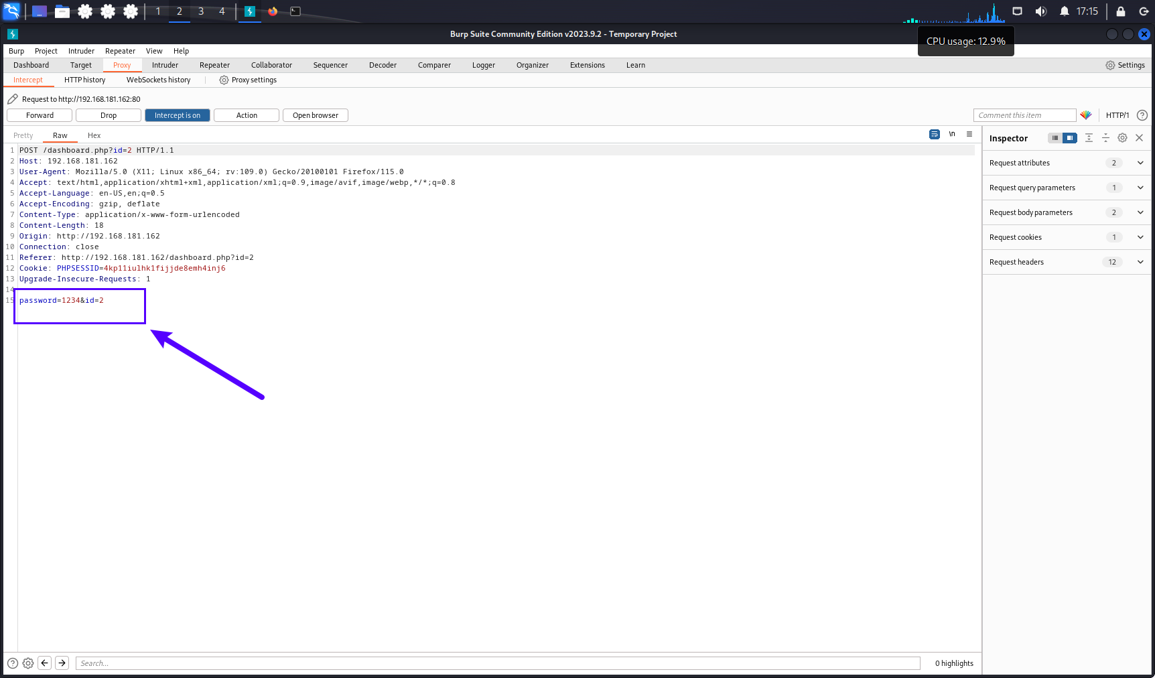Click the Cookie PHPSESSID header line
Screen dimensions: 1155x678
point(123,268)
